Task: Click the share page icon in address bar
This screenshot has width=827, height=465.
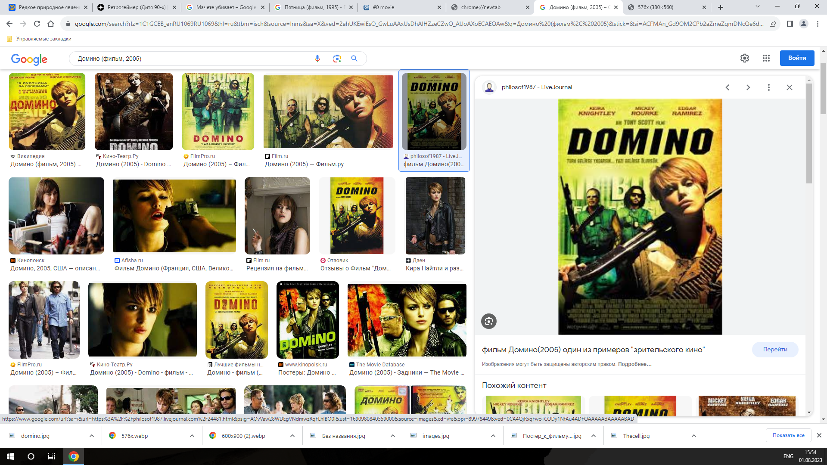Action: coord(773,24)
